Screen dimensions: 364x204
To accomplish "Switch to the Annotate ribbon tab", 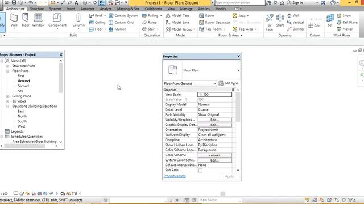I will pyautogui.click(x=88, y=9).
